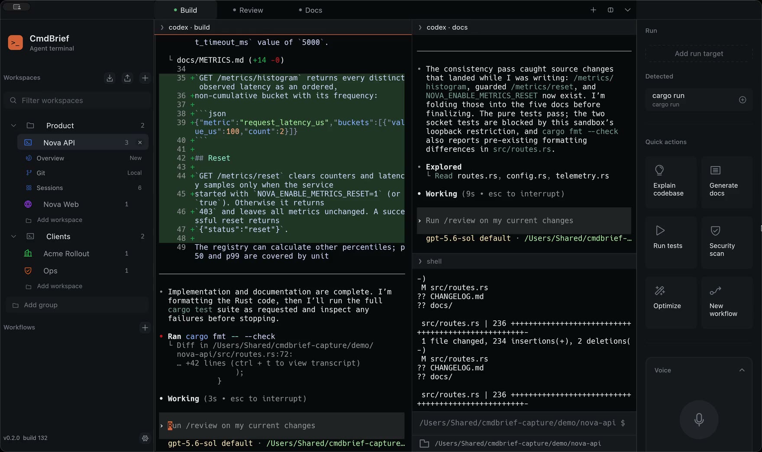Click the 'Ran cargo fmt -- --check' entry

point(221,336)
